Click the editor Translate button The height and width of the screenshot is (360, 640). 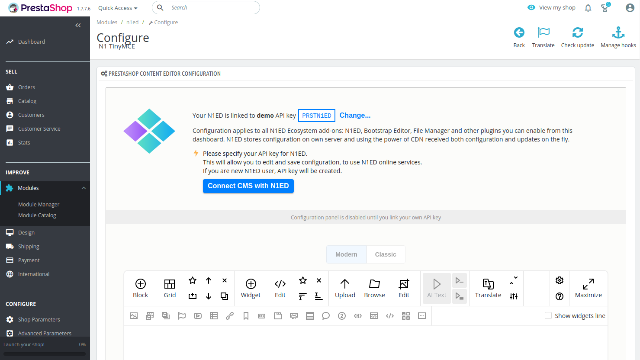coord(488,289)
